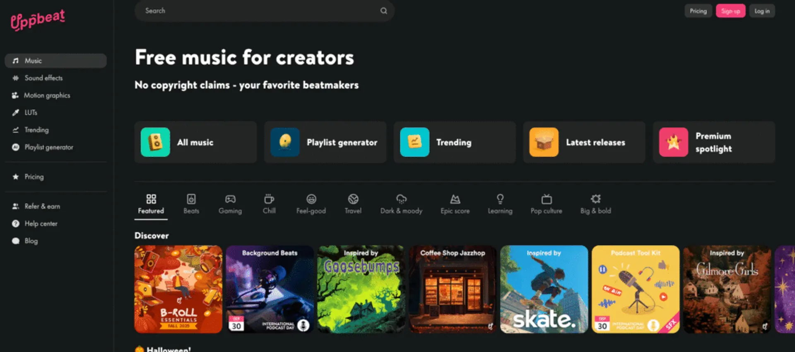The width and height of the screenshot is (795, 352).
Task: Switch to the Beats tab
Action: coord(191,204)
